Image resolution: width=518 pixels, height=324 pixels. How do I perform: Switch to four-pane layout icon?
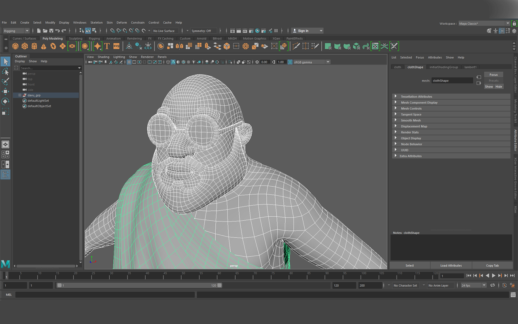click(5, 154)
